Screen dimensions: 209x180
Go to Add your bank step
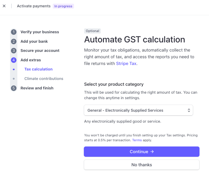(x=34, y=41)
